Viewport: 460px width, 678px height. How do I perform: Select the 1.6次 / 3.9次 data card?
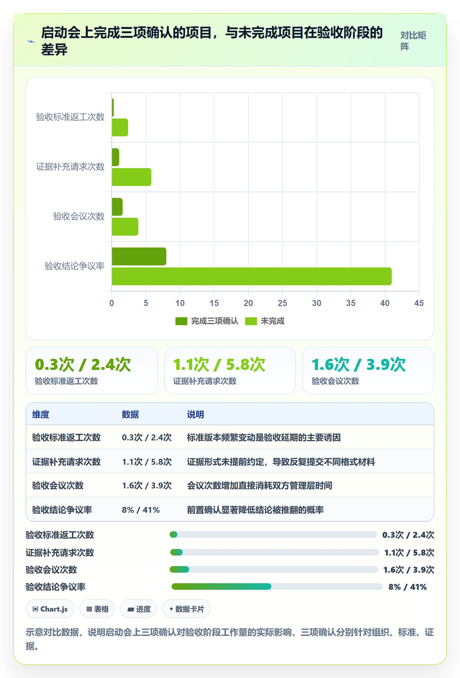[368, 371]
